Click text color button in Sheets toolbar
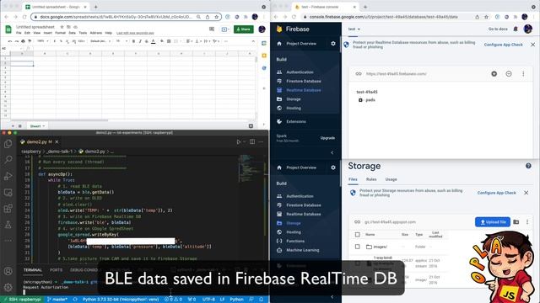 click(154, 41)
